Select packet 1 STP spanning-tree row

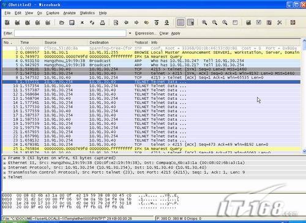[152, 48]
